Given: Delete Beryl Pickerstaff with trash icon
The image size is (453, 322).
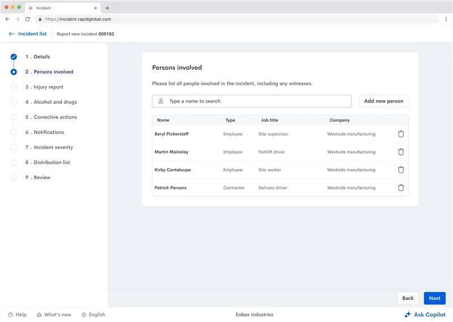Looking at the screenshot, I should [x=401, y=134].
